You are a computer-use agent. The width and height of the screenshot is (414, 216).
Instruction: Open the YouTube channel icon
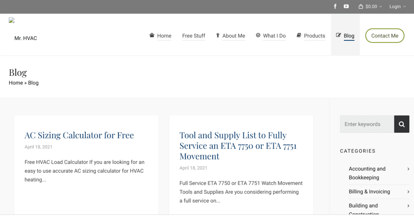coord(346,6)
